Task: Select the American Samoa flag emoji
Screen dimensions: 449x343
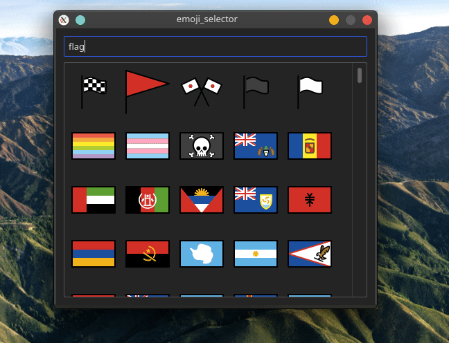Action: (310, 254)
